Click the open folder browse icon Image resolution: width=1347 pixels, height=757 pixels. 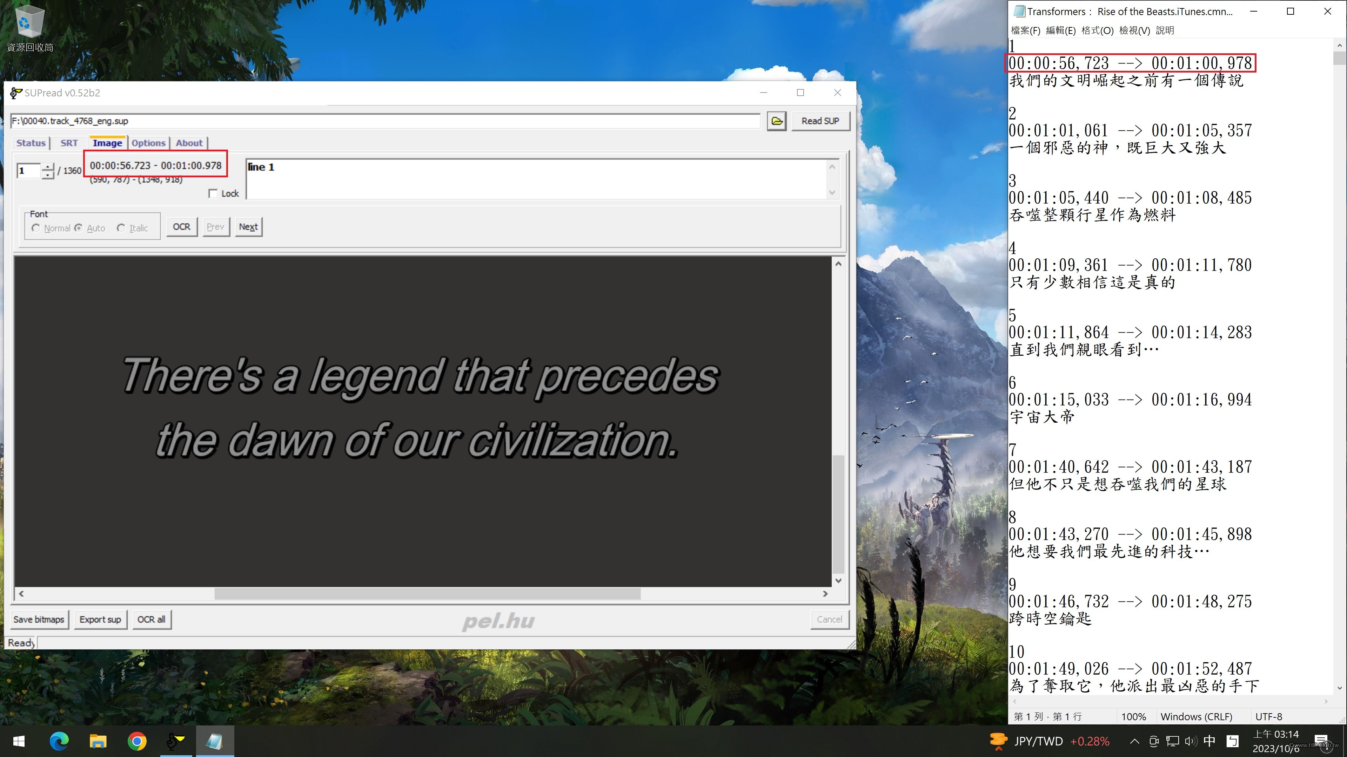click(x=777, y=121)
